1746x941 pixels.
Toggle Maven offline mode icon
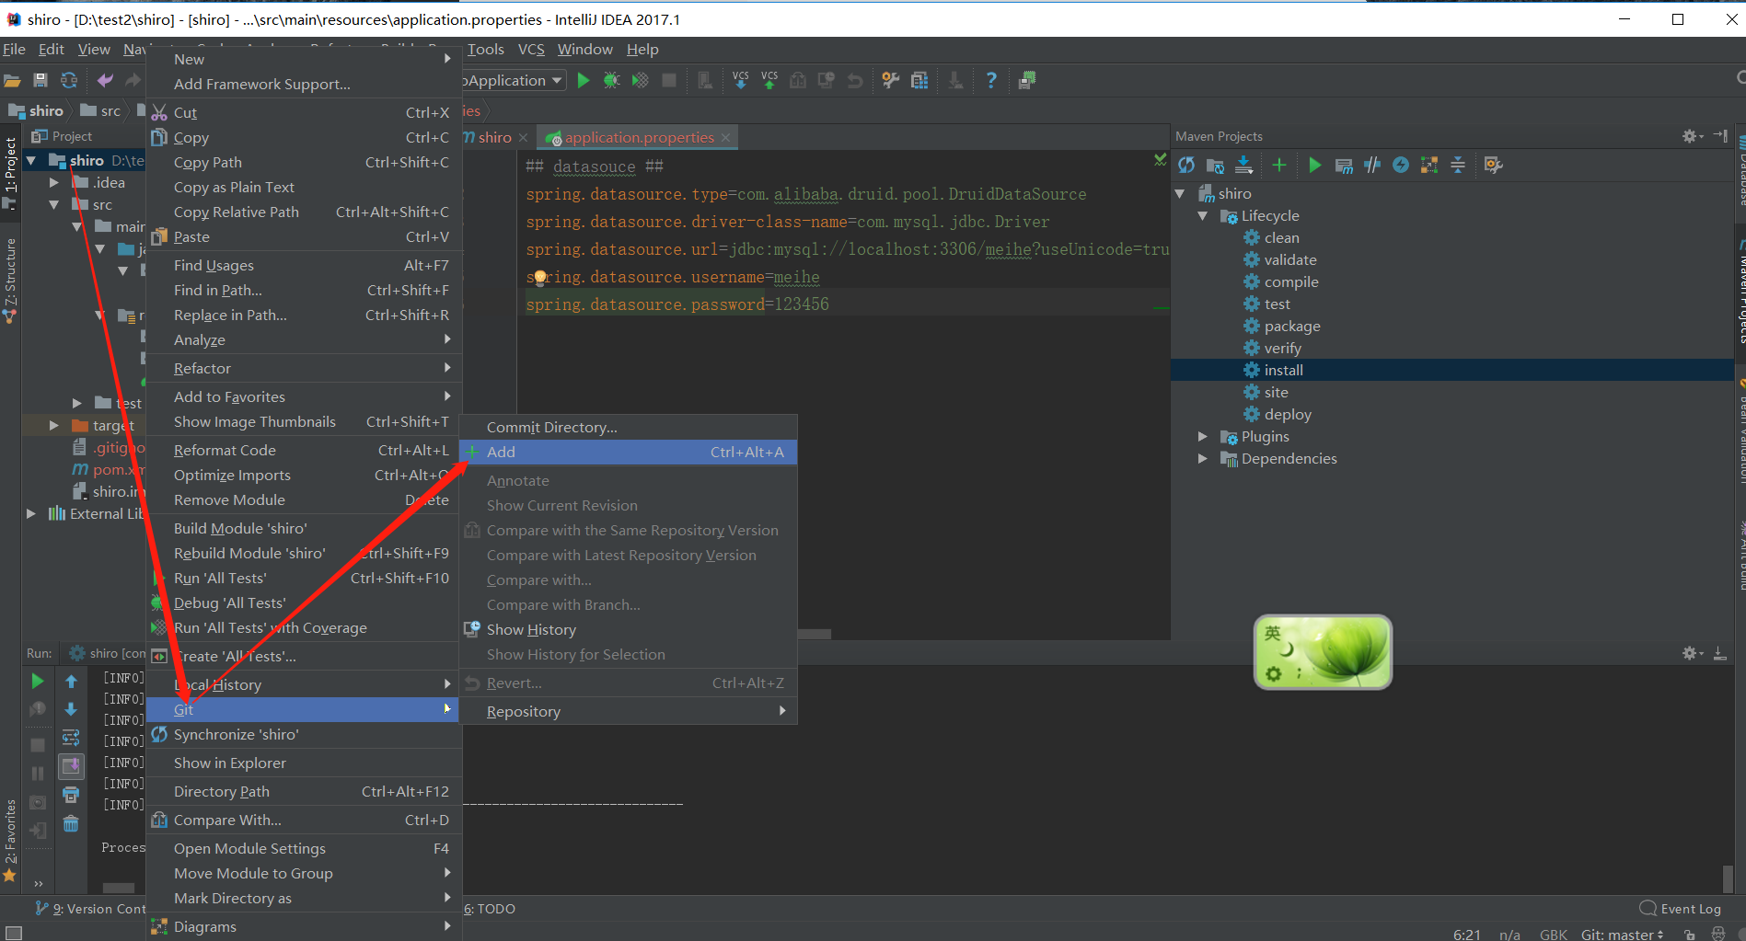click(1371, 165)
